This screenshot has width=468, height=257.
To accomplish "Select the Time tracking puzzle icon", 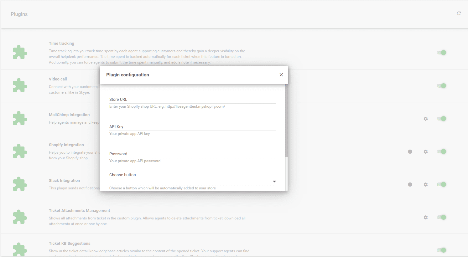I will point(20,52).
